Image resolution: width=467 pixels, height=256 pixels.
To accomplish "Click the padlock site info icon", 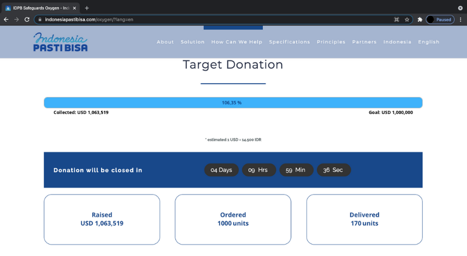I will click(x=40, y=20).
